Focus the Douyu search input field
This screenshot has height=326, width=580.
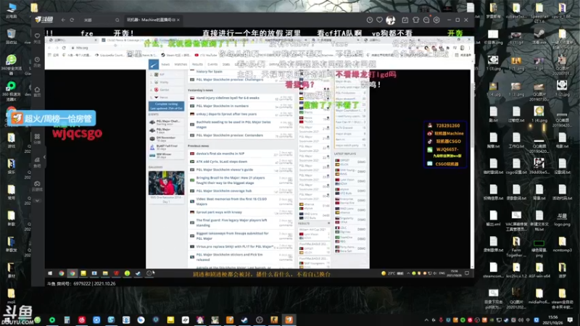point(98,20)
